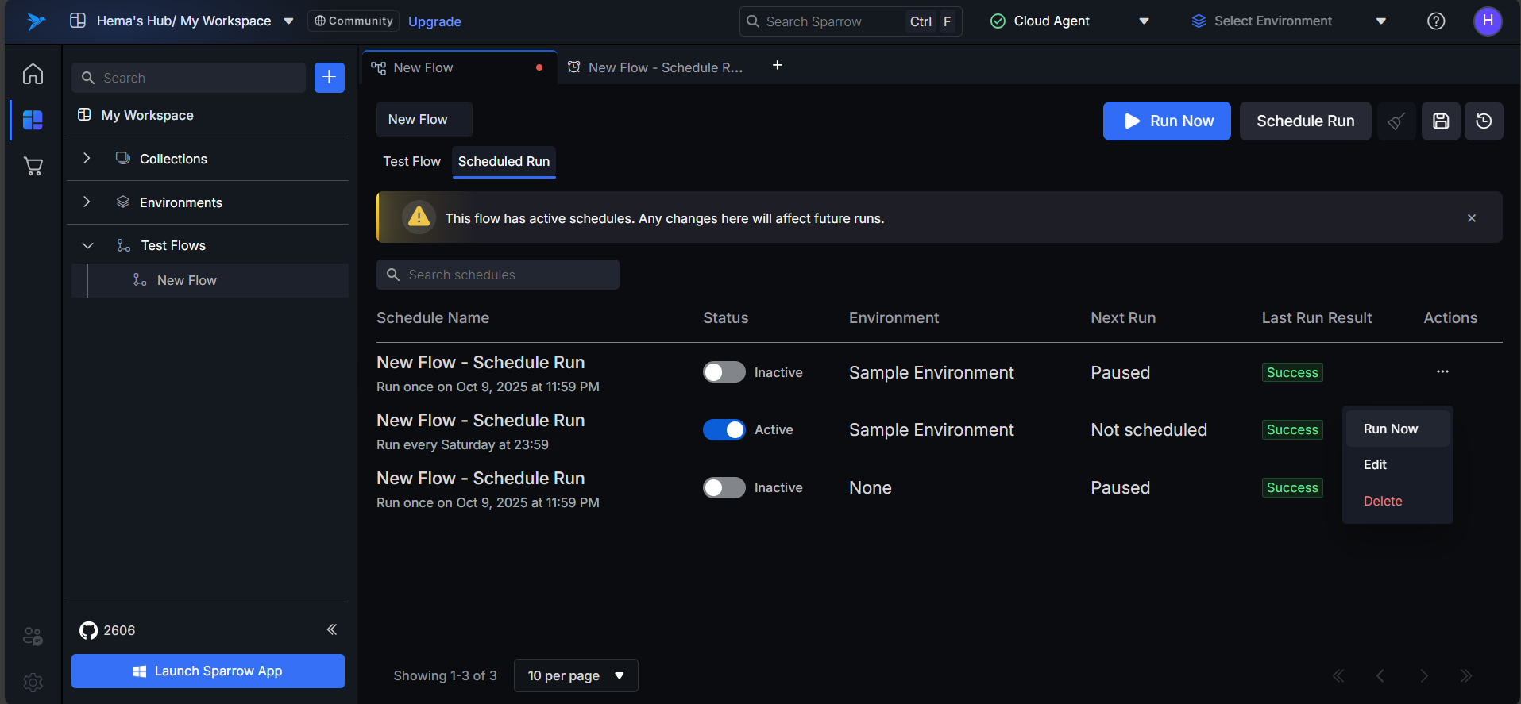Expand the Collections tree section
1521x704 pixels.
point(87,159)
